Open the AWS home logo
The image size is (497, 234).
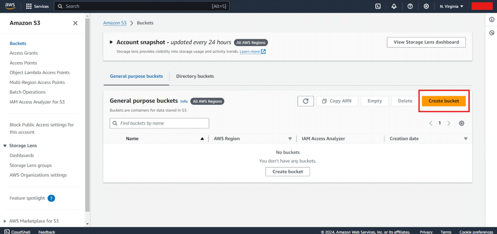click(10, 6)
